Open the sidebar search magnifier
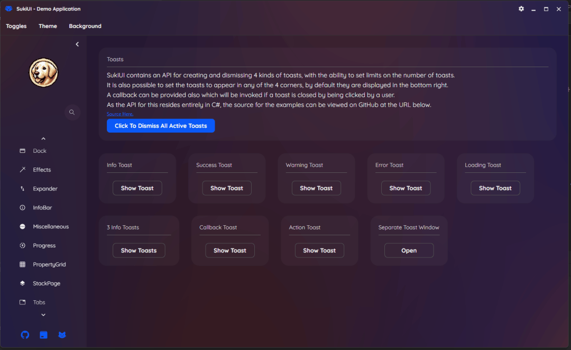571x350 pixels. pos(72,112)
